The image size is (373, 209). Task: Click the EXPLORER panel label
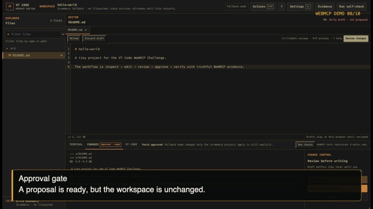pos(12,18)
